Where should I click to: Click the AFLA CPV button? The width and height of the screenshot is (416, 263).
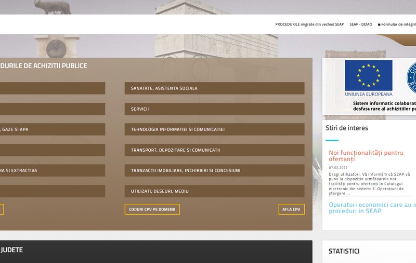pos(291,209)
